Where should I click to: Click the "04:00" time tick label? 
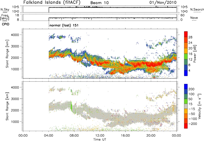pyautogui.click(x=48, y=136)
